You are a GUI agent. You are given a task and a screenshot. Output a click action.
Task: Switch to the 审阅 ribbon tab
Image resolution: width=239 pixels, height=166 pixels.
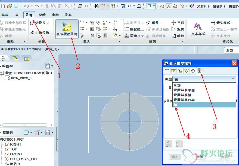(x=55, y=15)
